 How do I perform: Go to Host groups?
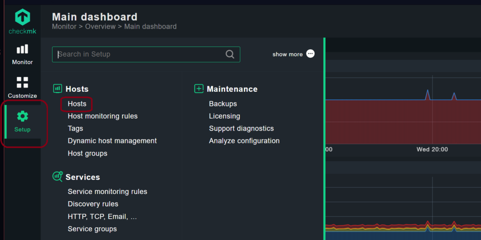click(87, 153)
